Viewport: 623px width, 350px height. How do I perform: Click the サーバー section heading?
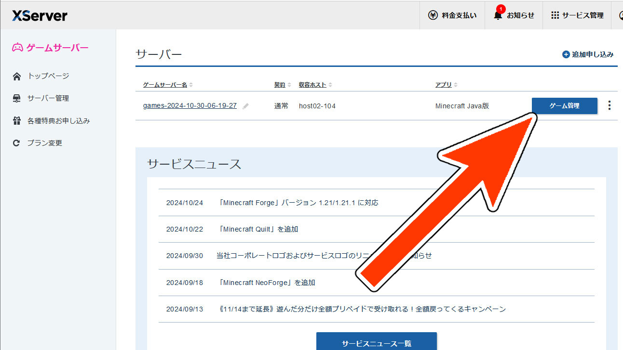[159, 54]
